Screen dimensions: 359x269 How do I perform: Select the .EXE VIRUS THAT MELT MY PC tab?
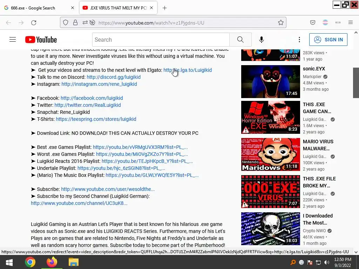(118, 8)
